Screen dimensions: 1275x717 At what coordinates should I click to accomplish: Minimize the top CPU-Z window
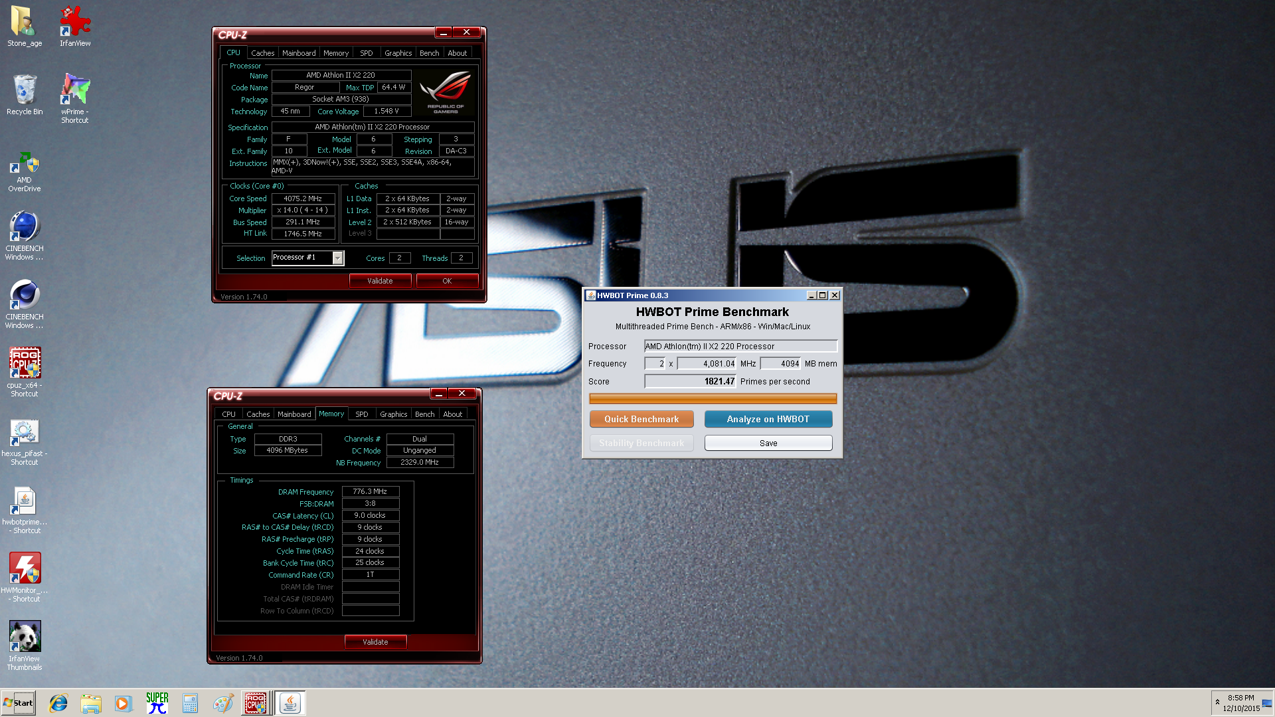click(x=444, y=32)
